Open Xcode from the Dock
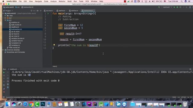 pos(106,104)
